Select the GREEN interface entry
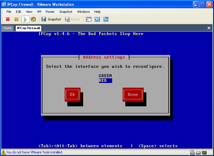The height and width of the screenshot is (156, 214). tap(105, 76)
